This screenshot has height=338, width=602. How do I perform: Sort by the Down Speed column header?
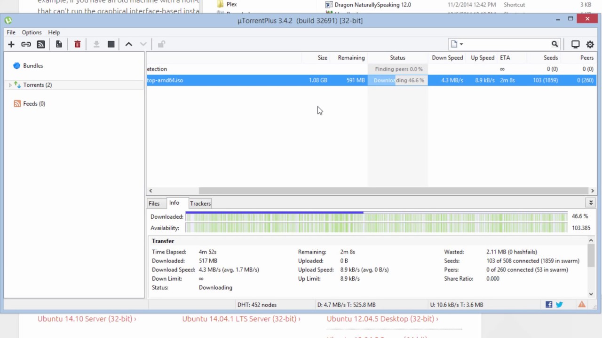click(x=447, y=58)
